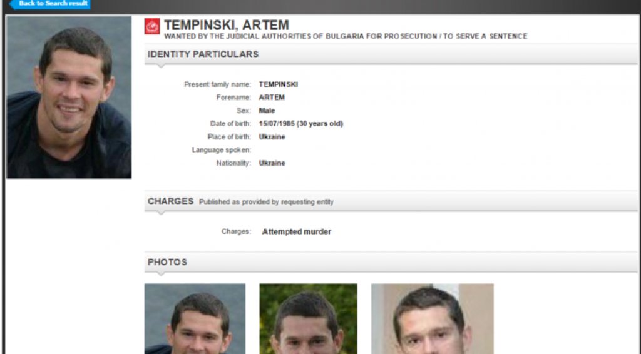
Task: Open the third photo with beige background
Action: point(433,319)
